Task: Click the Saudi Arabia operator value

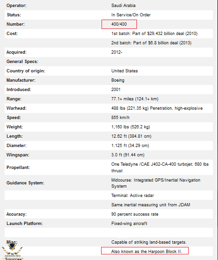Action: click(123, 6)
